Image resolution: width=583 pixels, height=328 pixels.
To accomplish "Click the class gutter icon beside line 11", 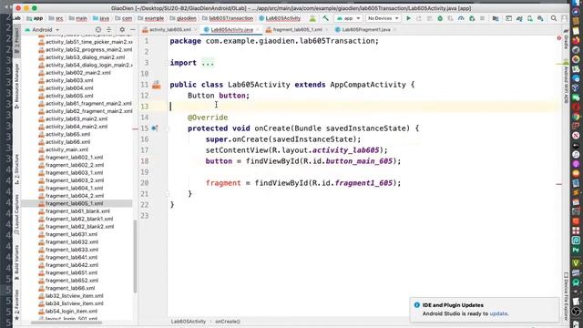I will tap(156, 85).
